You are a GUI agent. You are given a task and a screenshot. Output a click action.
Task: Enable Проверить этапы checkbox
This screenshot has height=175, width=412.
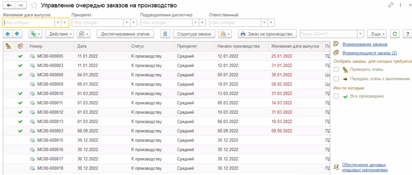point(336,70)
